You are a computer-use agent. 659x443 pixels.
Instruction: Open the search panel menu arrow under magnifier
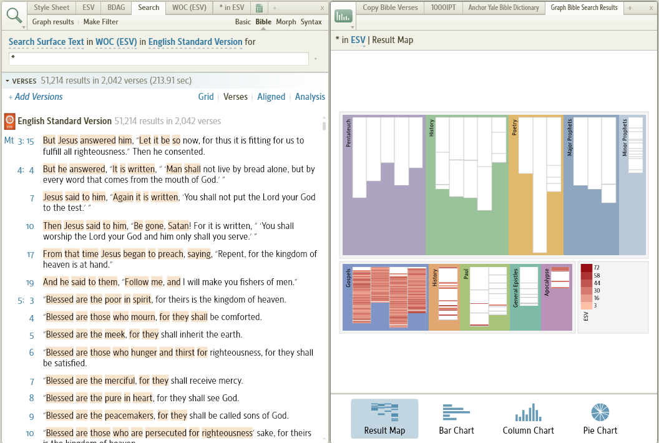tap(24, 27)
